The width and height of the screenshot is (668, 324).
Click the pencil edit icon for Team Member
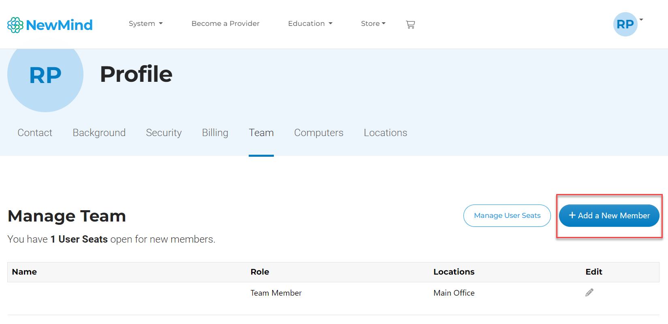point(589,292)
